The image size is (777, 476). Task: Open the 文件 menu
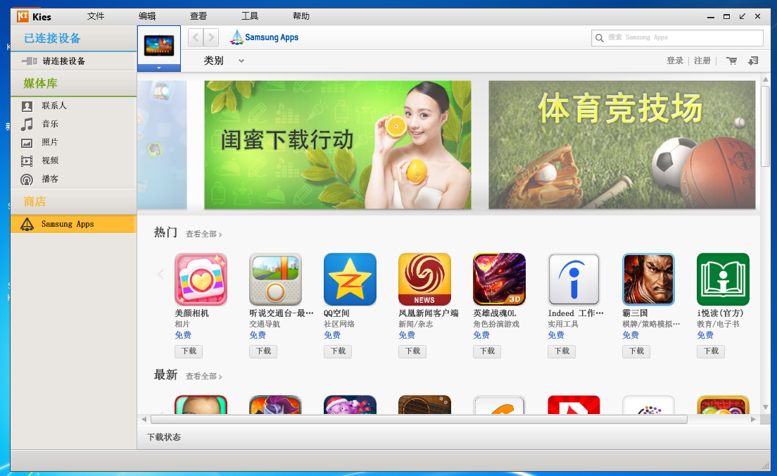pyautogui.click(x=96, y=16)
